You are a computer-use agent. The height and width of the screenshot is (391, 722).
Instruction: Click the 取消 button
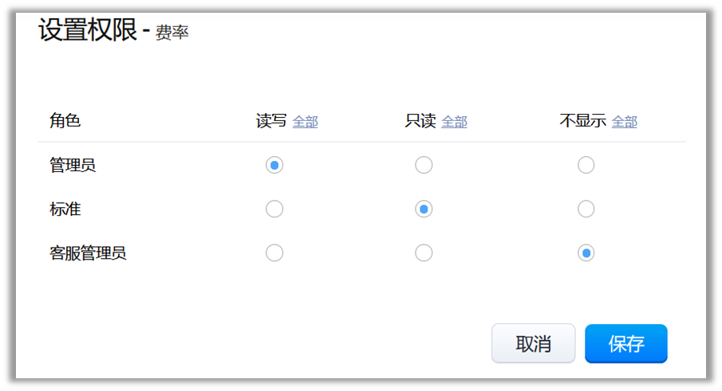533,344
